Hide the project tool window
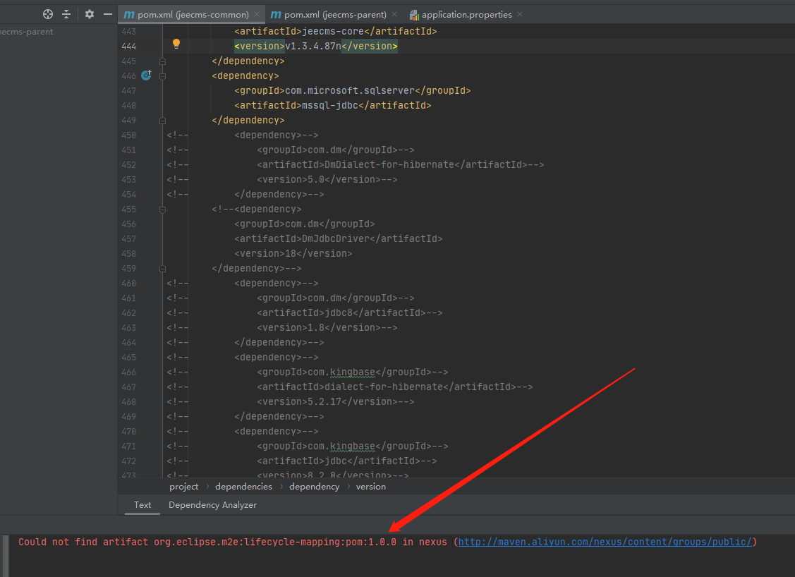The width and height of the screenshot is (795, 577). [108, 14]
